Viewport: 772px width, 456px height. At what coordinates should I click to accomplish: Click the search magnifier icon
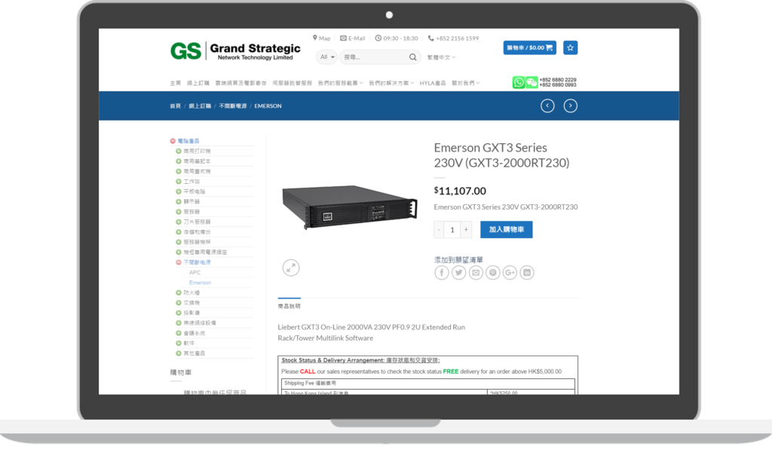[412, 57]
